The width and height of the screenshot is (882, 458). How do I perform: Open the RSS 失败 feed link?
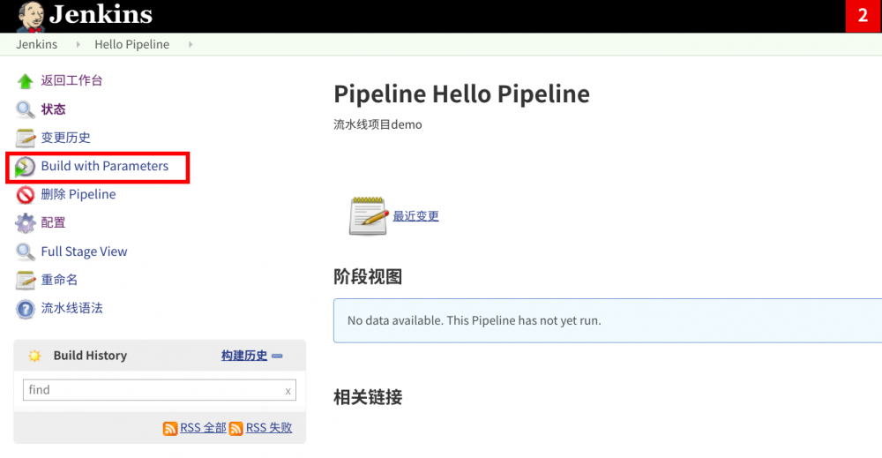tap(269, 428)
